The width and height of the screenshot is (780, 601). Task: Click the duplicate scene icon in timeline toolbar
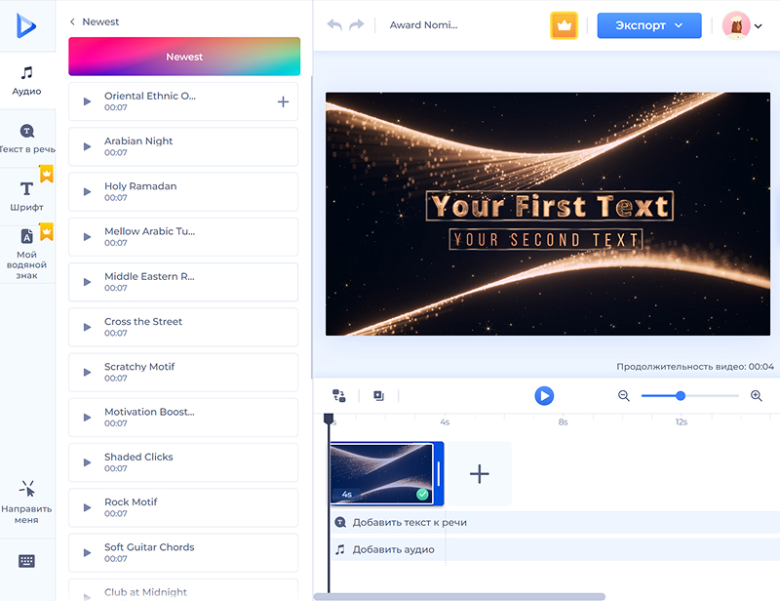tap(378, 395)
